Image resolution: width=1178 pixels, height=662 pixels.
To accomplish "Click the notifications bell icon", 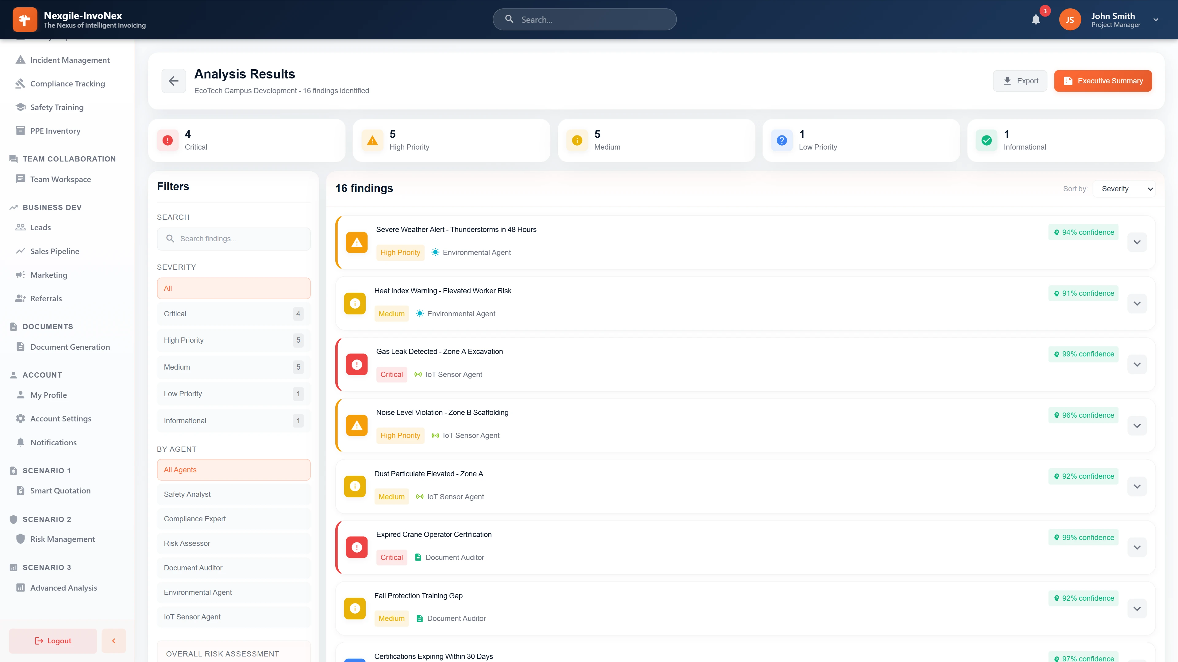I will [1036, 20].
